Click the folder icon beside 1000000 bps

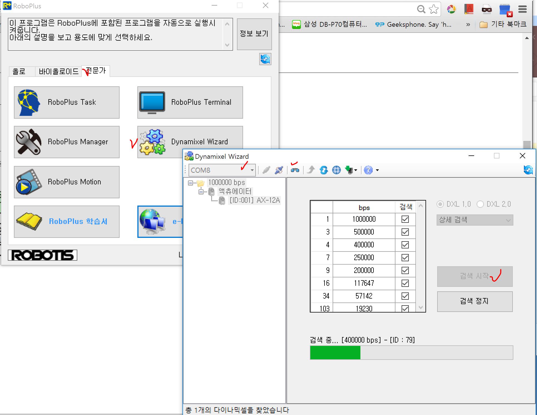201,183
